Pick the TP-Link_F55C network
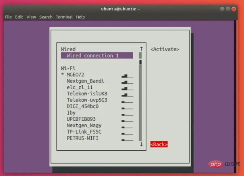Image resolution: width=244 pixels, height=176 pixels. click(x=84, y=132)
